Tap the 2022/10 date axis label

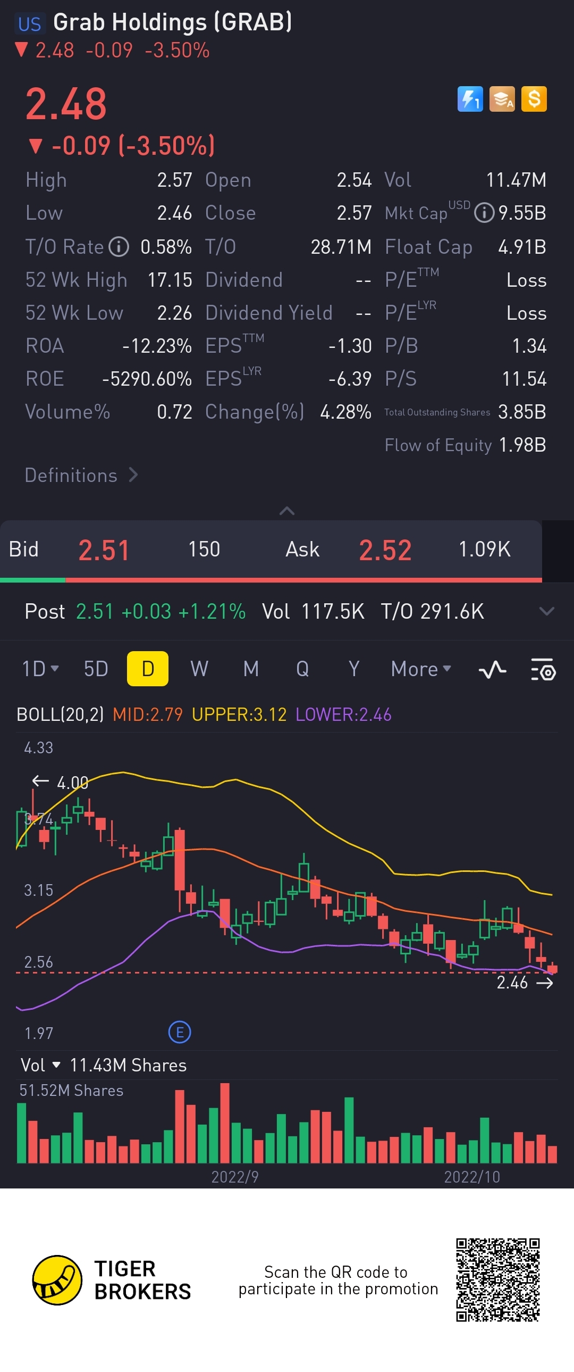point(472,1177)
